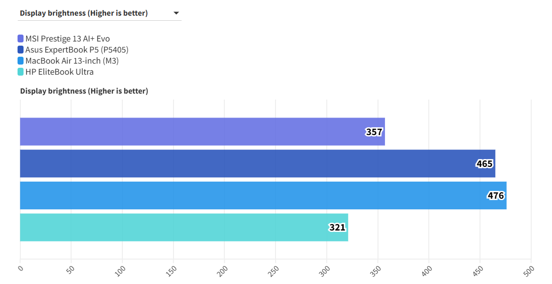The height and width of the screenshot is (284, 552).
Task: Click the 321 value label
Action: pos(337,227)
